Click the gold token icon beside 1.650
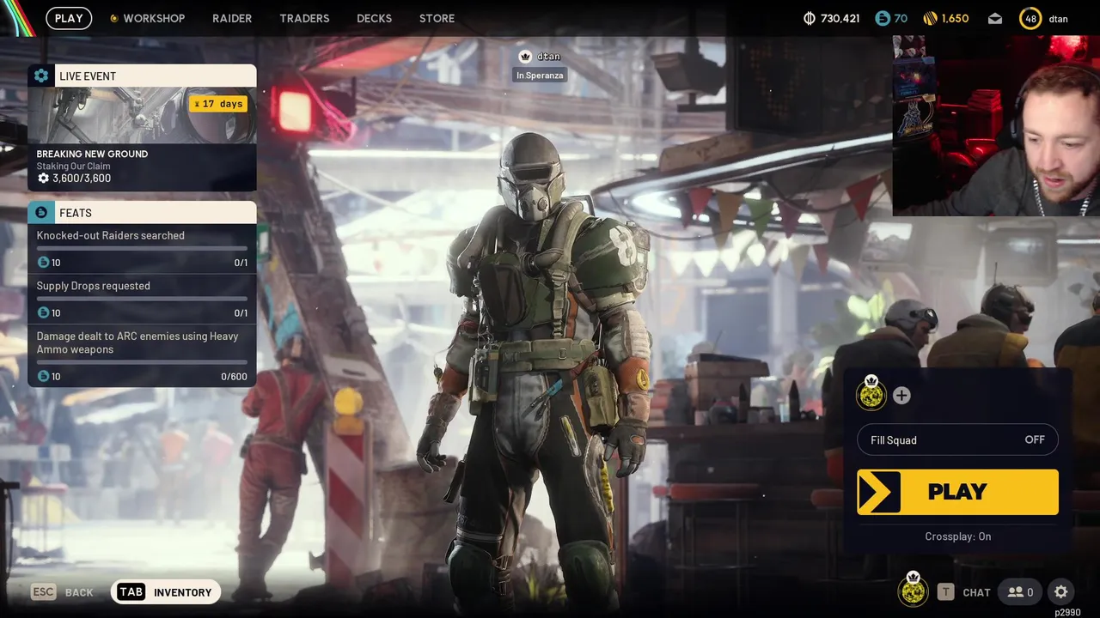Image resolution: width=1100 pixels, height=618 pixels. pyautogui.click(x=930, y=18)
